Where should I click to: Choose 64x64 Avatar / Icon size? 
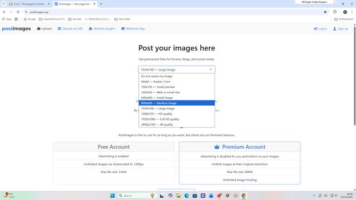[x=177, y=82]
